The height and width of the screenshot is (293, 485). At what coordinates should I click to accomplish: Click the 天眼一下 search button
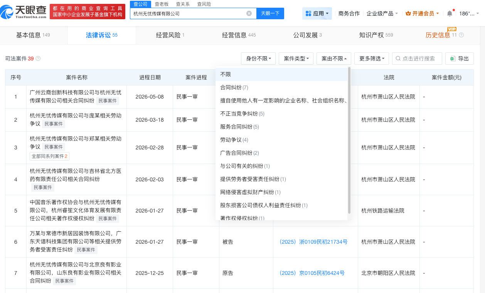click(270, 13)
